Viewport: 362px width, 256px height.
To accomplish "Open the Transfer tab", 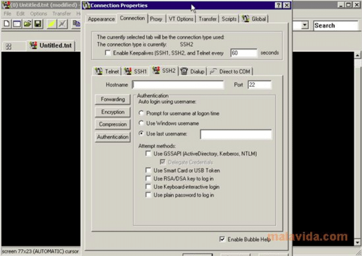I will click(207, 19).
